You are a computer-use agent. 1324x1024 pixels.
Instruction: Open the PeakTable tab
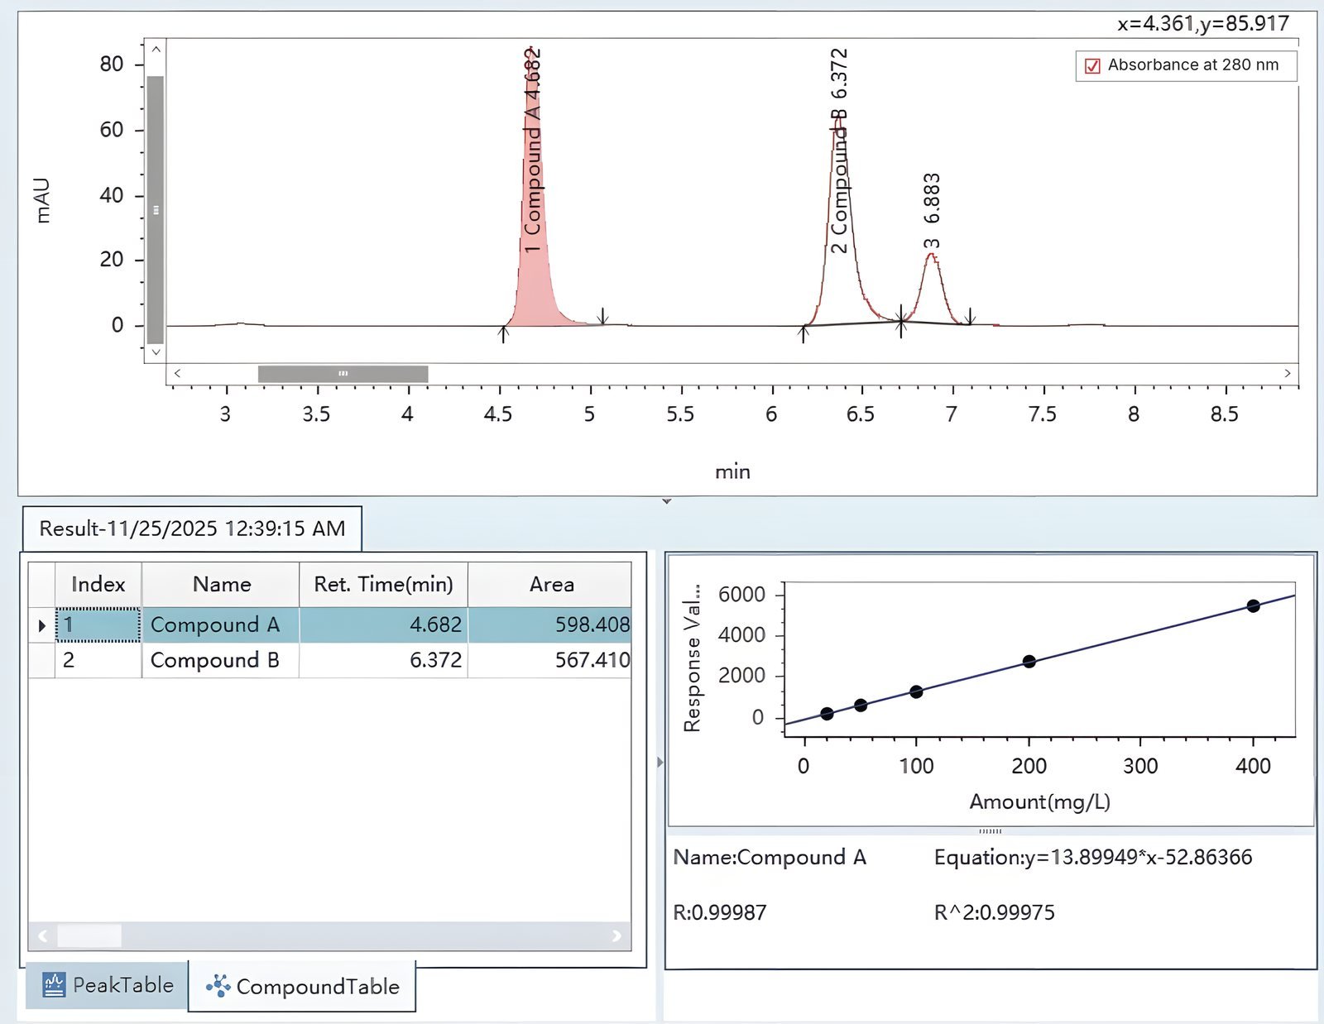click(108, 984)
